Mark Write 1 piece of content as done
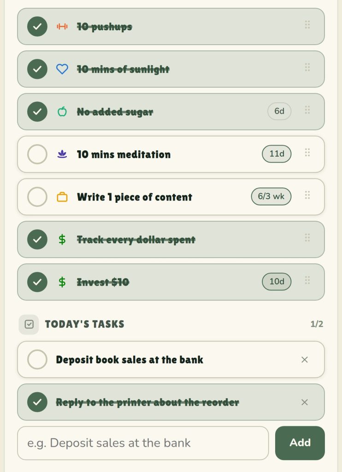Image resolution: width=342 pixels, height=472 pixels. [37, 197]
